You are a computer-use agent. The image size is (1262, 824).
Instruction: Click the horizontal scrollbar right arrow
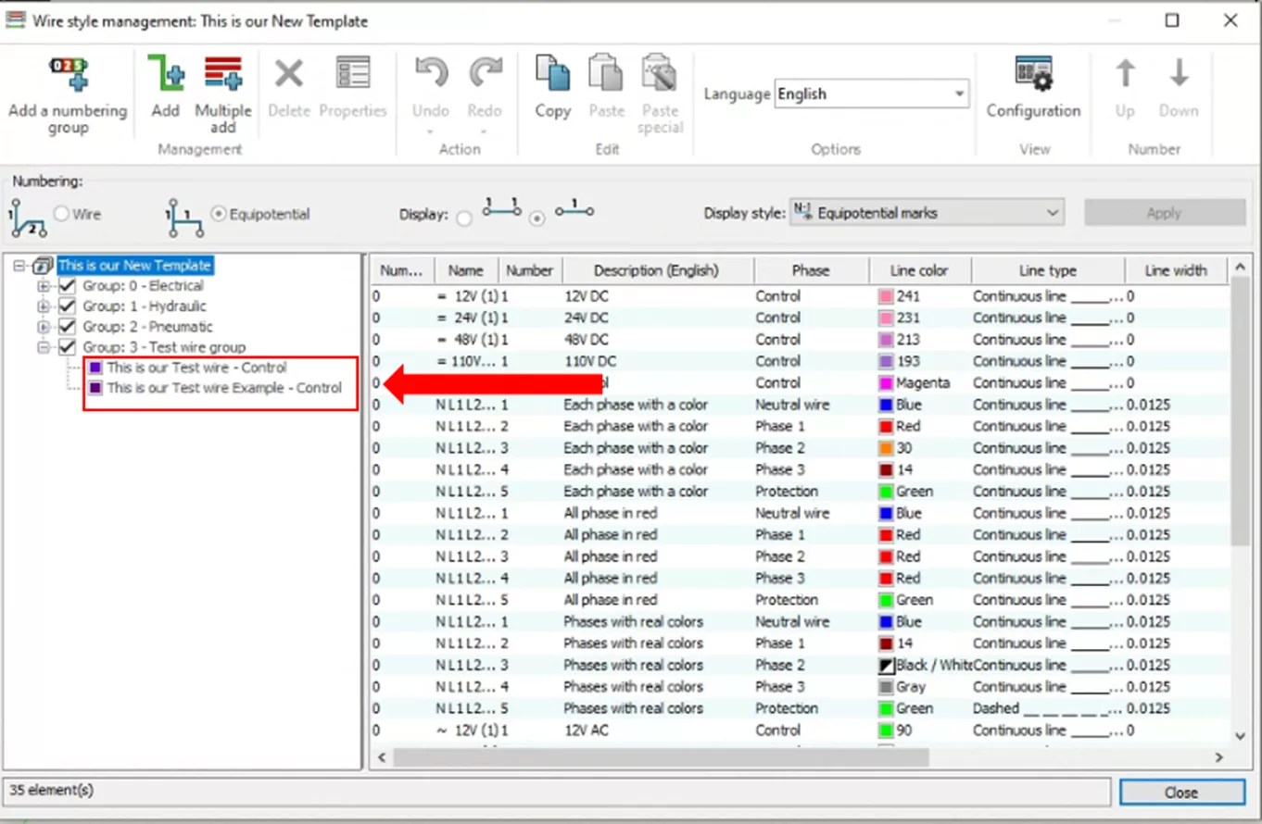(x=1219, y=757)
